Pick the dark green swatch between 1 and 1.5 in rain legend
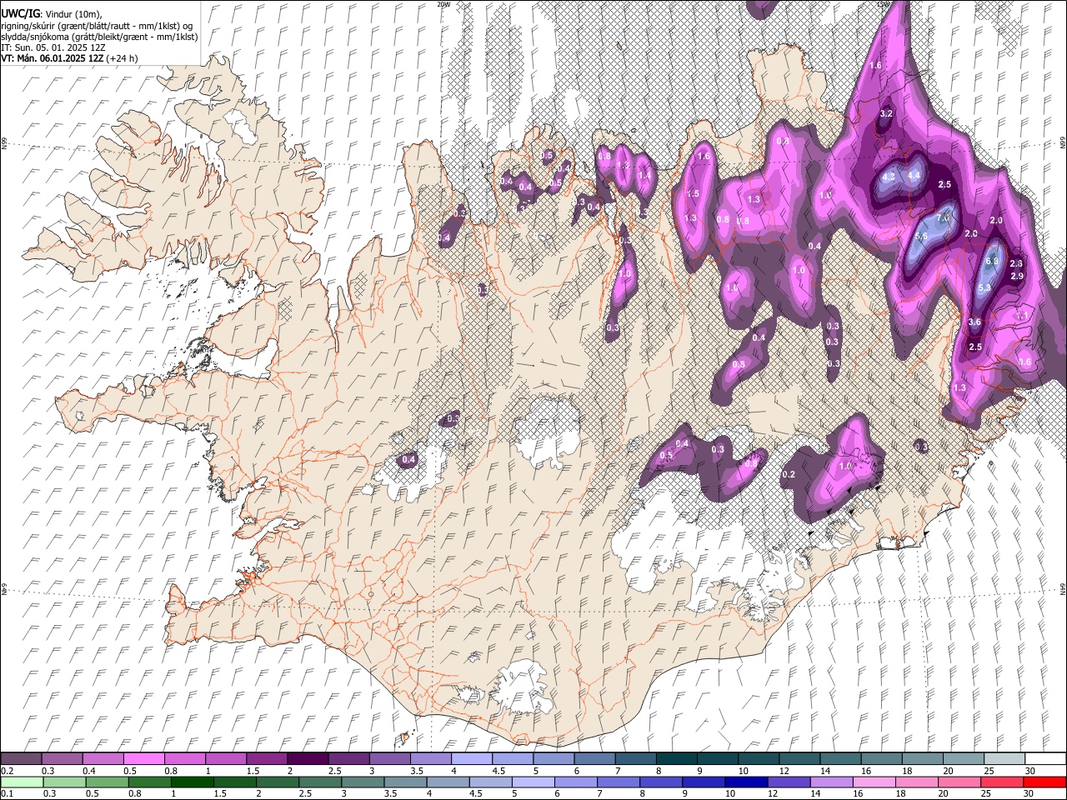 point(192,782)
